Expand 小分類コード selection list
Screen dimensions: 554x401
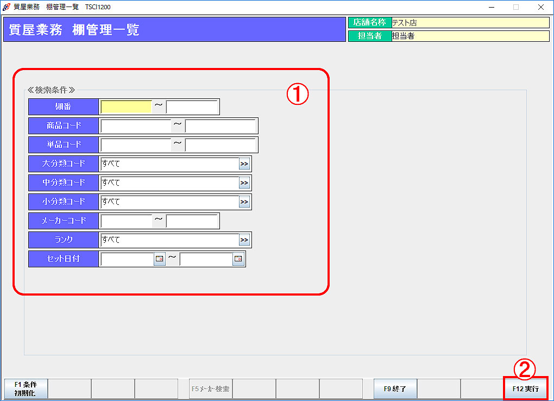coord(244,202)
